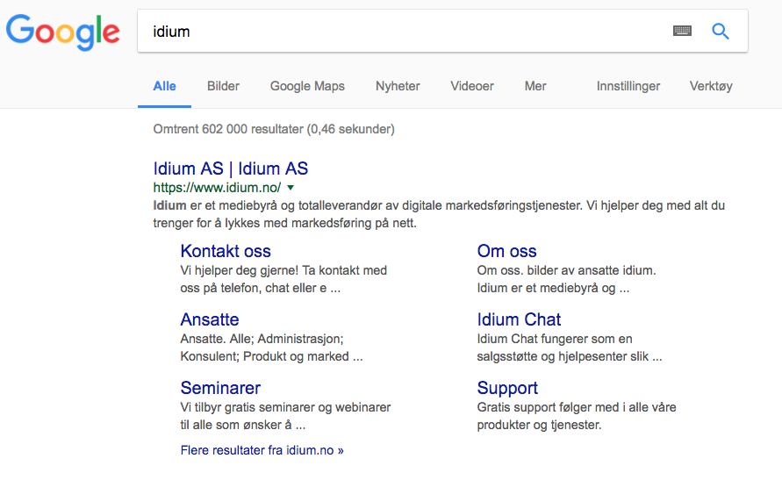782x480 pixels.
Task: Click the blue search magnifier icon
Action: tap(721, 32)
